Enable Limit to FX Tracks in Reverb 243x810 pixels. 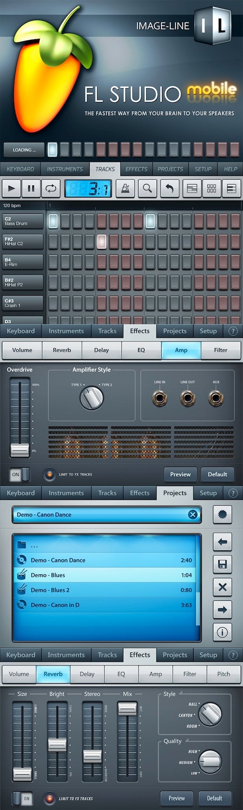(49, 798)
